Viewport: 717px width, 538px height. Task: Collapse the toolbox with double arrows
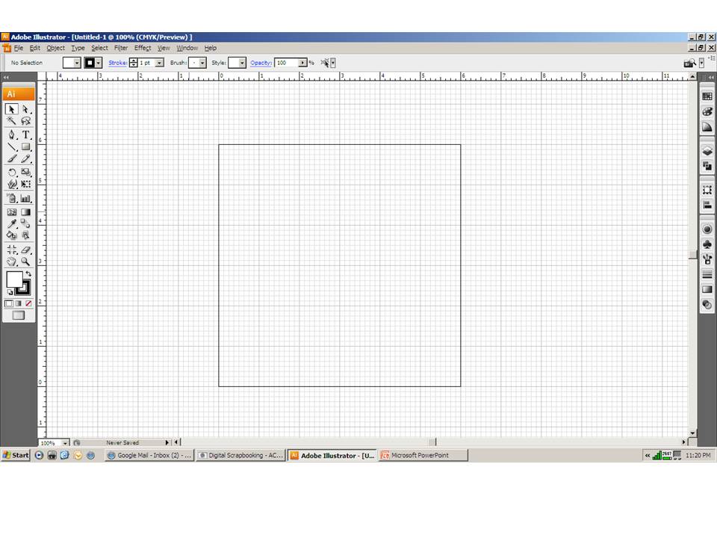7,77
